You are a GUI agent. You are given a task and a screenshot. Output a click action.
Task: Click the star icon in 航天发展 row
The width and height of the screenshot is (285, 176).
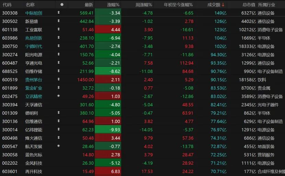click(x=58, y=146)
